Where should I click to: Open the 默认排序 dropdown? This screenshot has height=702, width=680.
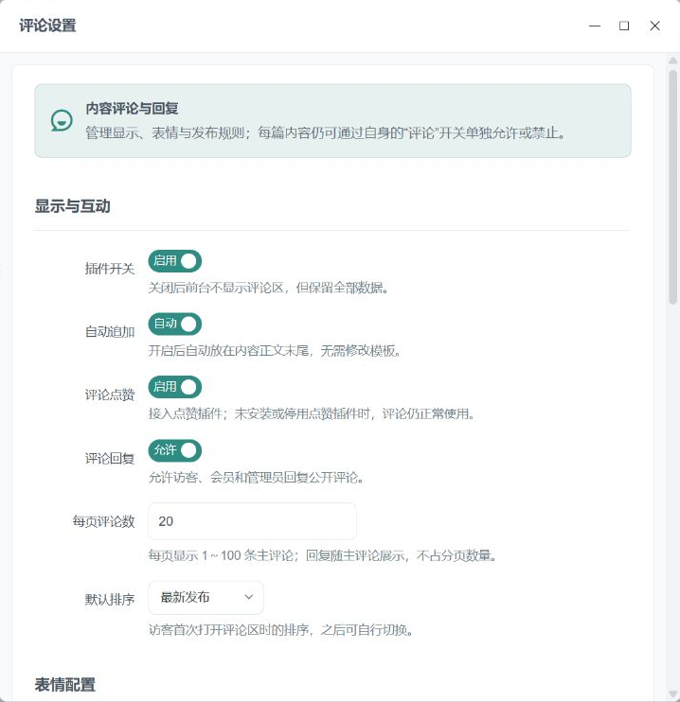point(206,598)
